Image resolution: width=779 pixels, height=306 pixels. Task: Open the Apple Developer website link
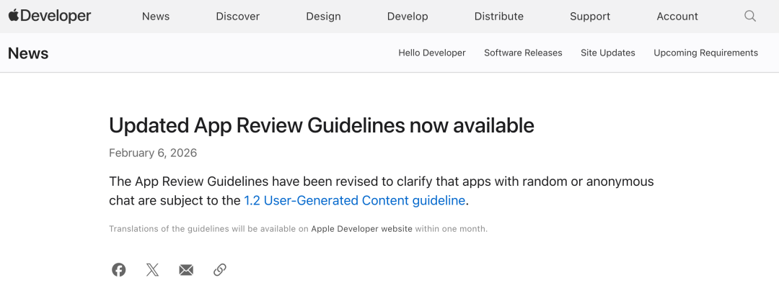point(361,229)
